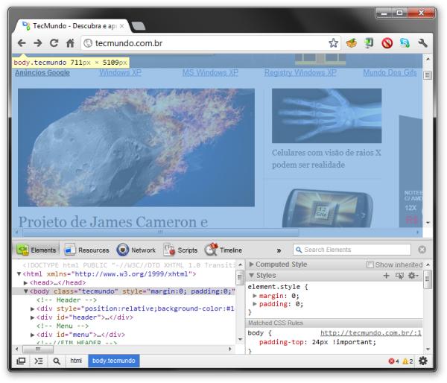Switch to the Network panel
Image resolution: width=447 pixels, height=383 pixels.
(x=136, y=250)
